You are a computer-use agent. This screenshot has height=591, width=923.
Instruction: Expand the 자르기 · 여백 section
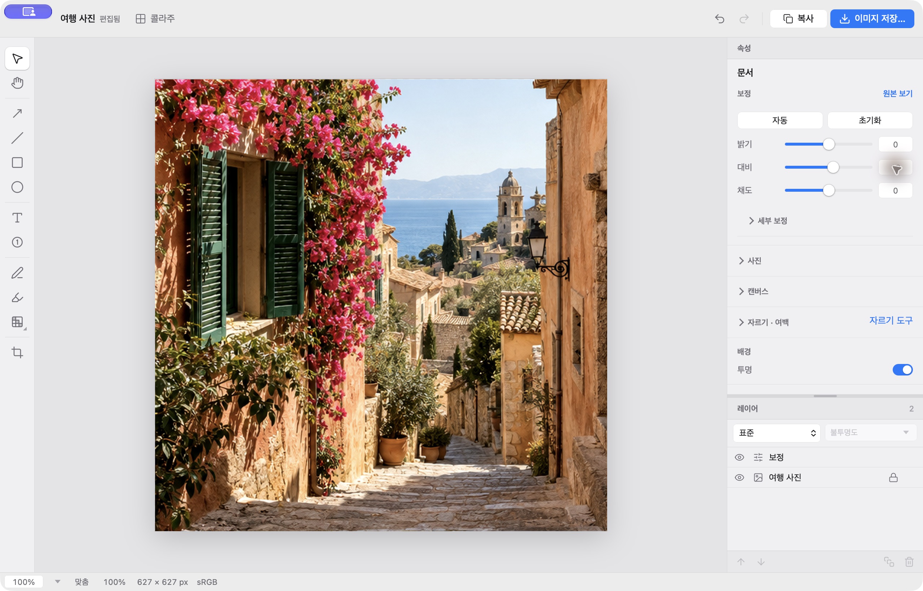click(x=764, y=323)
